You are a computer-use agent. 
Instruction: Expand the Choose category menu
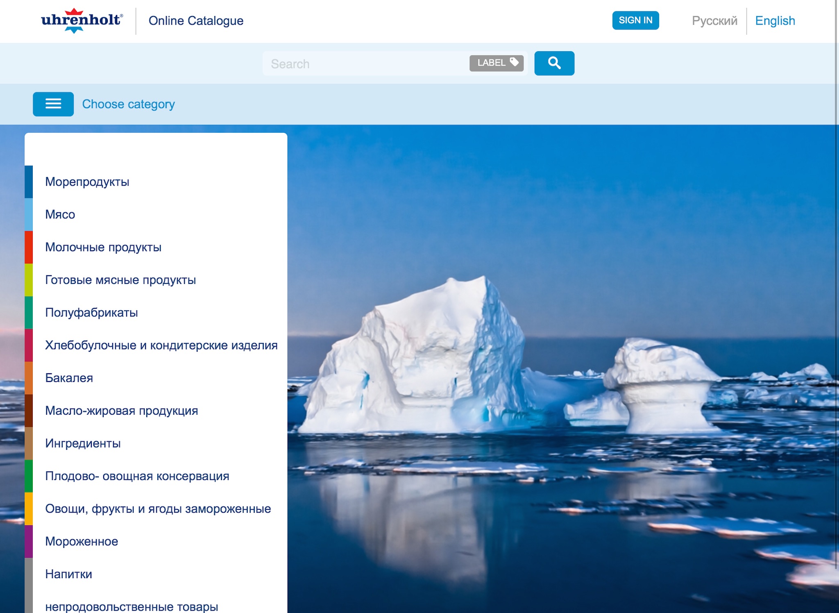point(53,104)
